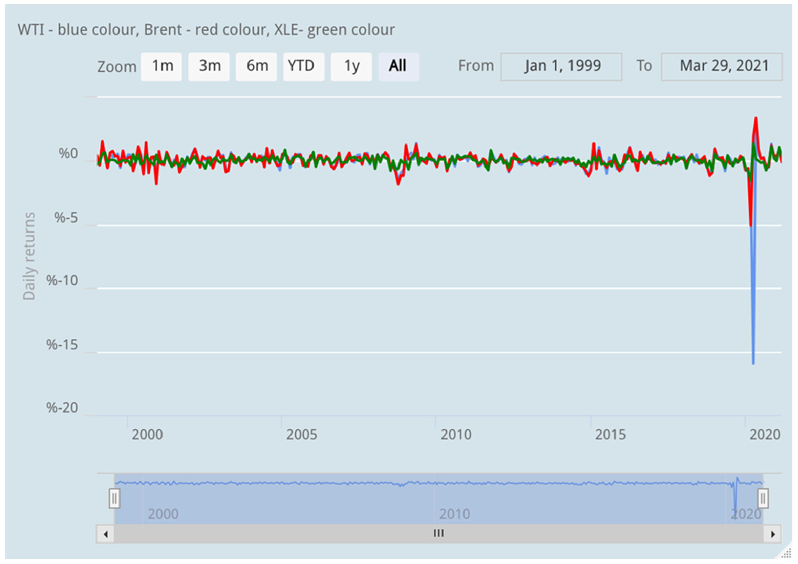Pick the 1y zoom range
The image size is (798, 564).
(x=351, y=67)
